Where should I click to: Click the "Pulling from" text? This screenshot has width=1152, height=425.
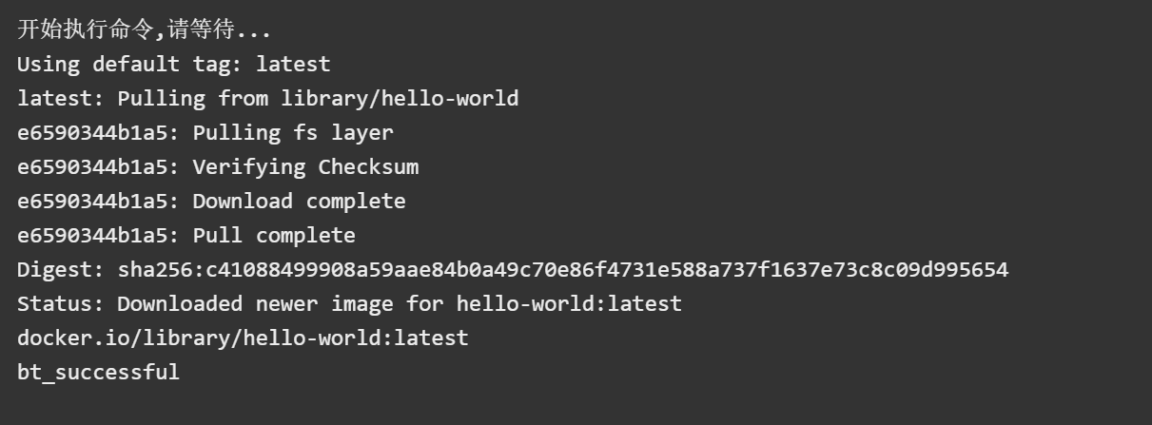point(193,99)
